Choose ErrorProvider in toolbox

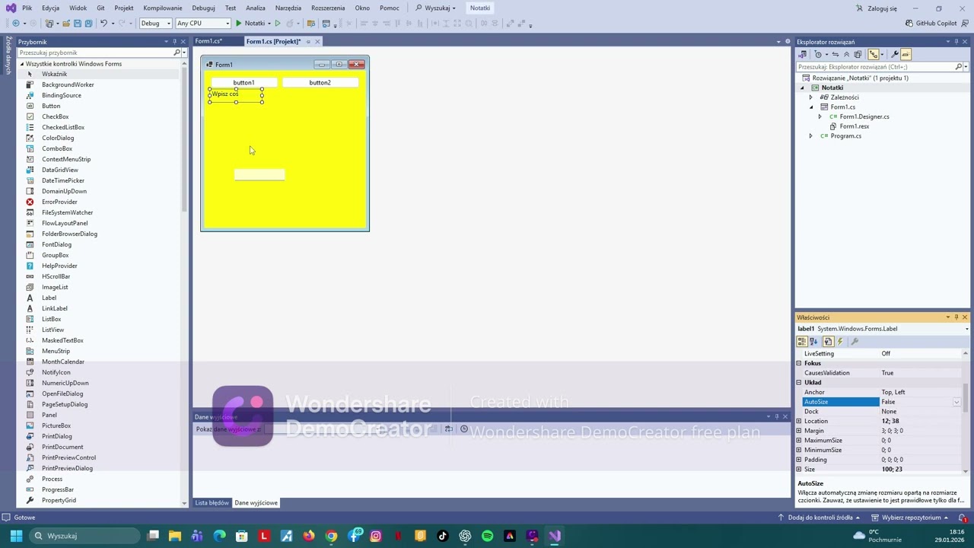[59, 202]
